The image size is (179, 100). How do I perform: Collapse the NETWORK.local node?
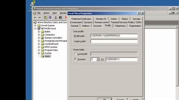click(35, 29)
